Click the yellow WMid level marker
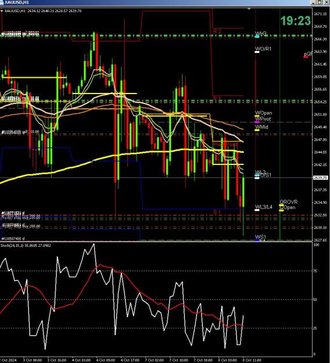The width and height of the screenshot is (330, 363). [257, 130]
